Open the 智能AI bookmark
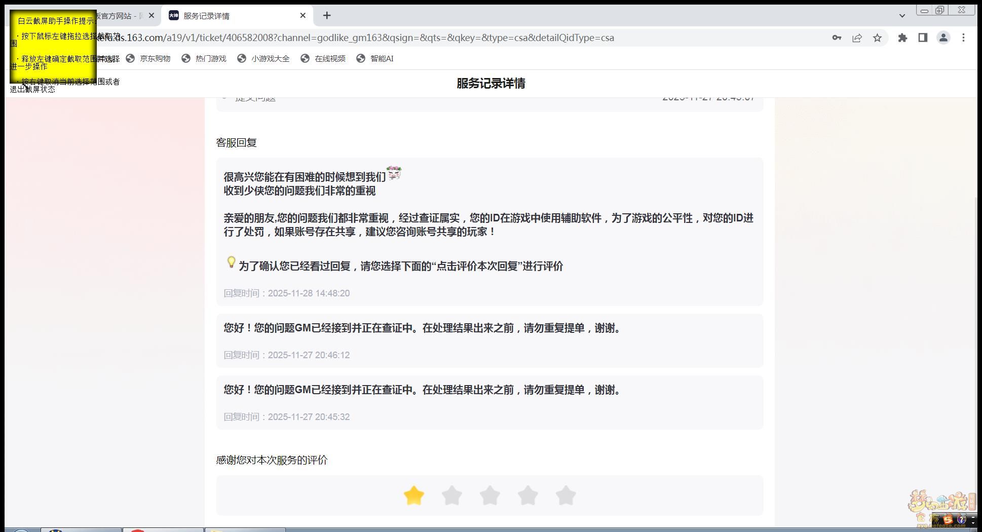This screenshot has height=532, width=982. point(382,59)
